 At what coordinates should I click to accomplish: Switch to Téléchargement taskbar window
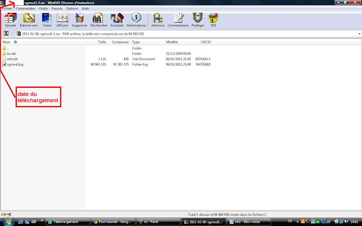(68, 222)
